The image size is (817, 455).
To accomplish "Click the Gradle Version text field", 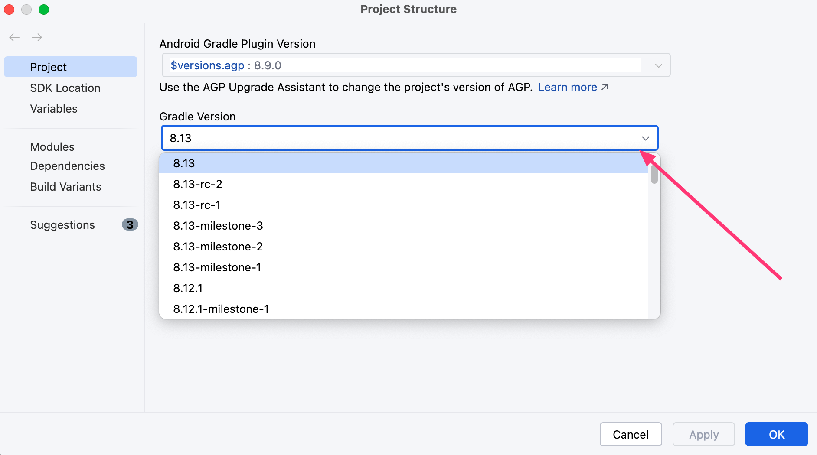I will 397,138.
